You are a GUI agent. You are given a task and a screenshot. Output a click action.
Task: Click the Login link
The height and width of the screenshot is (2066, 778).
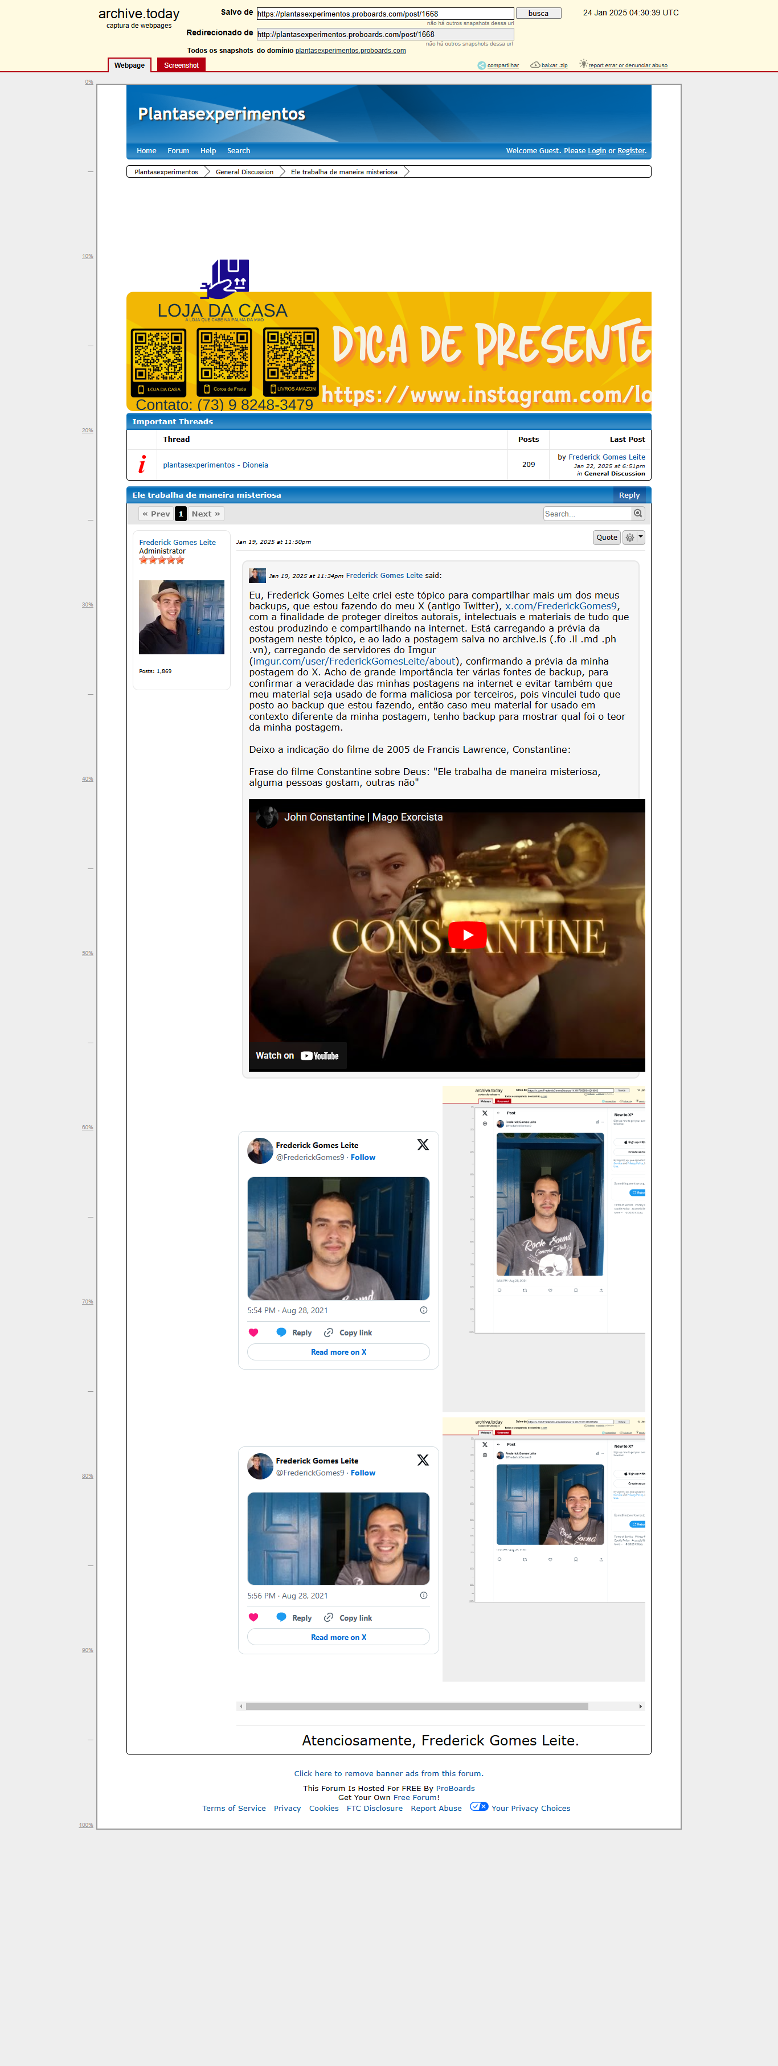click(x=597, y=151)
